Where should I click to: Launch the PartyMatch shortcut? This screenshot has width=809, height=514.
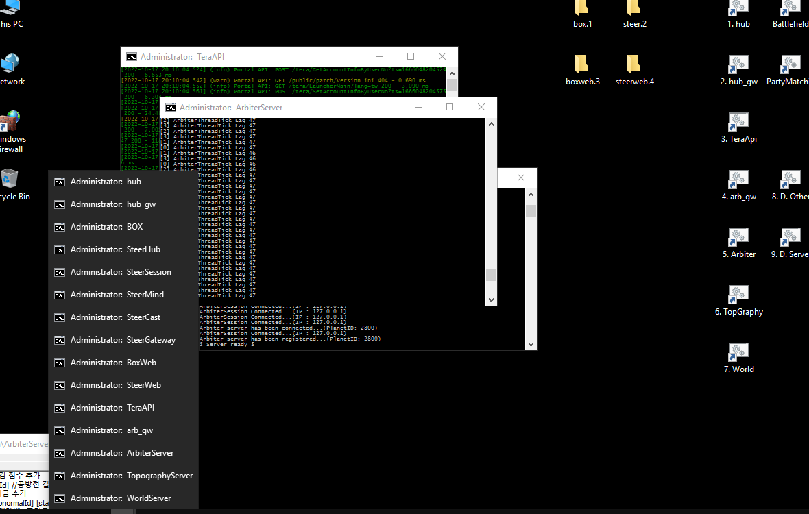point(788,71)
